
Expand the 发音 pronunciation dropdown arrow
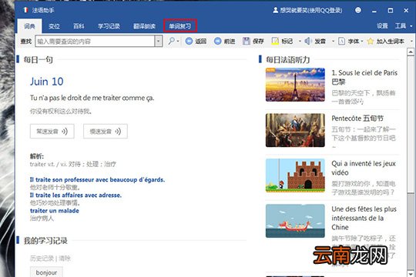[x=333, y=42]
